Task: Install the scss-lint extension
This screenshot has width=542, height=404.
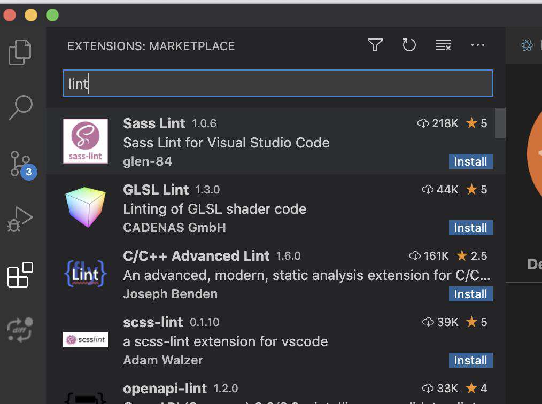Action: coord(470,361)
